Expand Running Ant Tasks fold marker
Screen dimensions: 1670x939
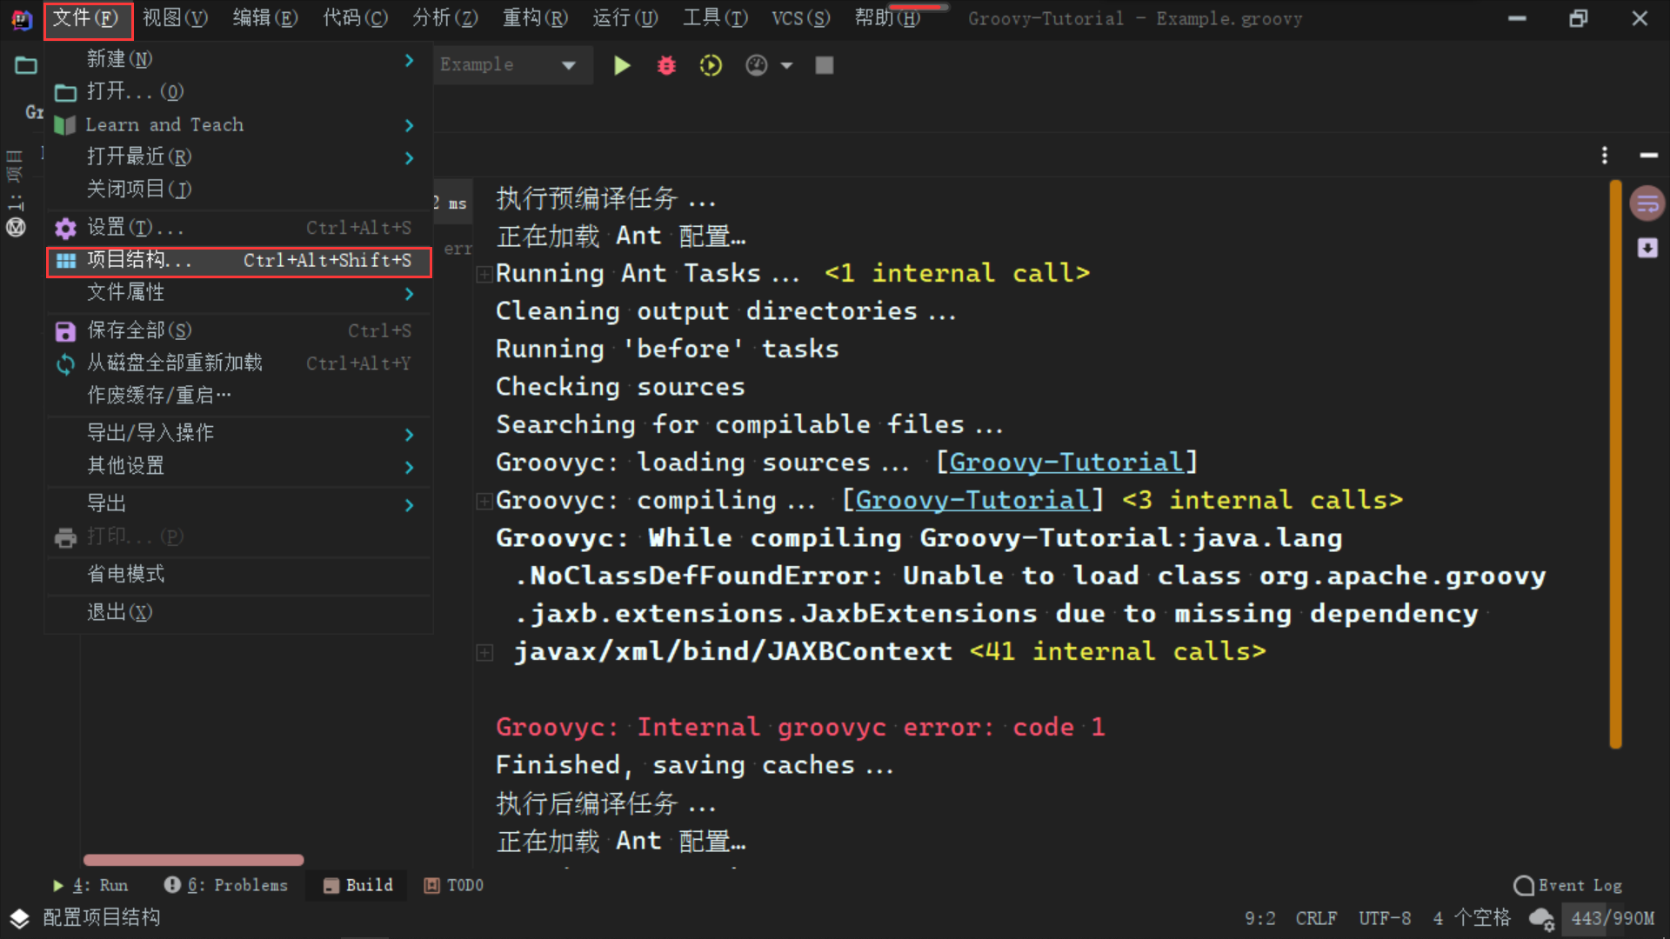tap(484, 275)
